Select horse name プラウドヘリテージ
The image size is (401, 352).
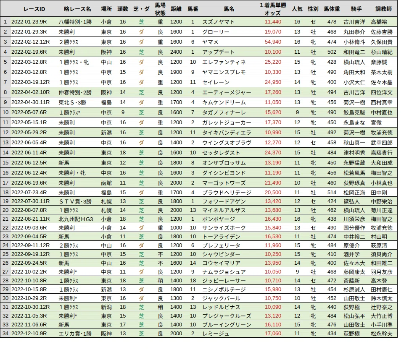[227, 193]
